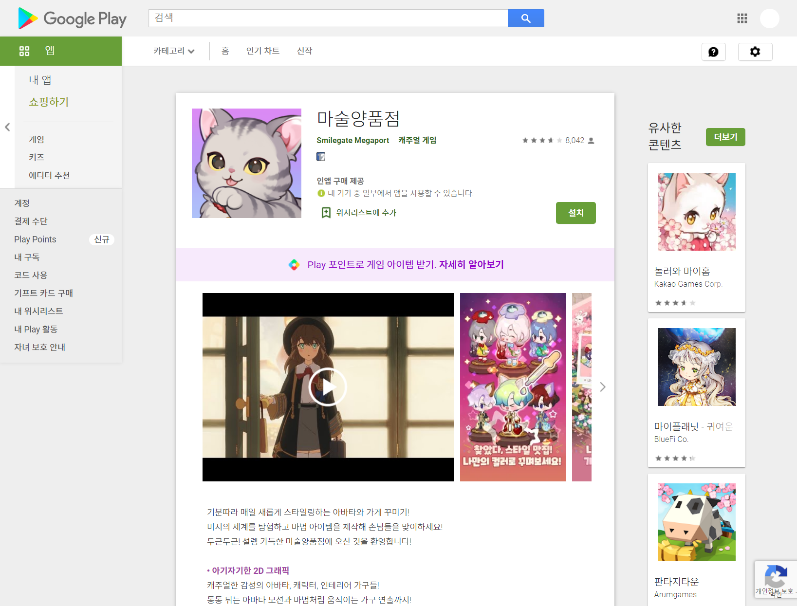Click the 앱 label in green header
The image size is (797, 606).
coord(50,51)
